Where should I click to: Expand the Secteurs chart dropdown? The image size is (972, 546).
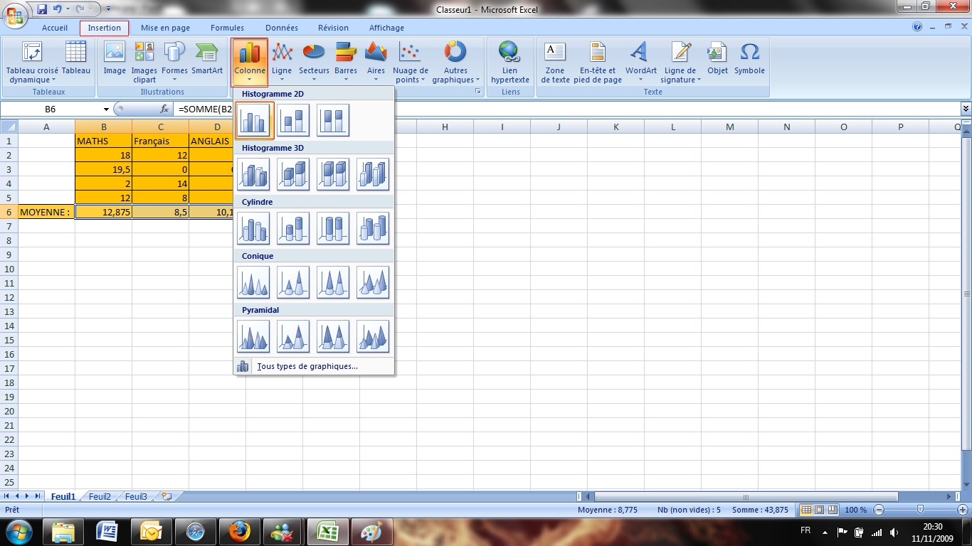(314, 61)
